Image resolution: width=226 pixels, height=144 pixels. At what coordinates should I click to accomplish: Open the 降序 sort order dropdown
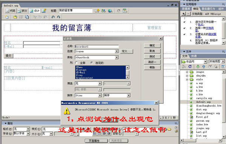128,95
